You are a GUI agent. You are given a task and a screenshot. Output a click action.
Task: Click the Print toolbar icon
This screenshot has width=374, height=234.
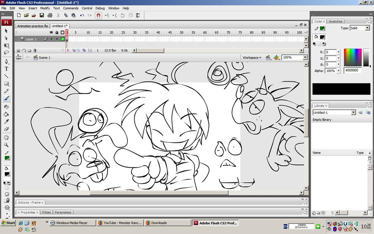click(50, 15)
